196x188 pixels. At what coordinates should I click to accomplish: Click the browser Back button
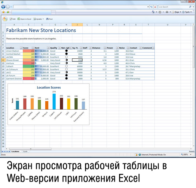[x=3, y=7]
